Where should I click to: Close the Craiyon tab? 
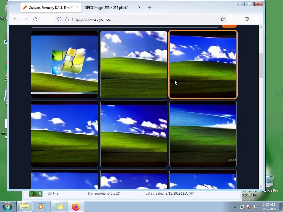click(77, 7)
